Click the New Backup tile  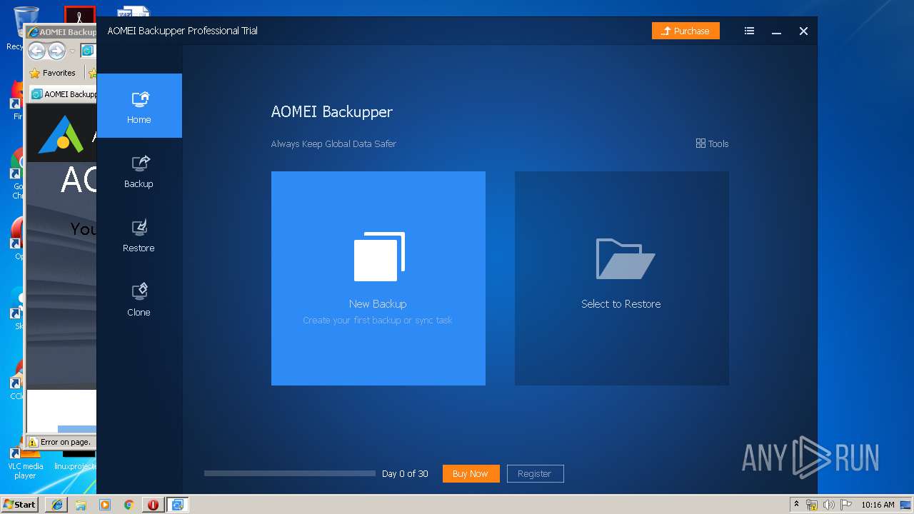tap(378, 278)
